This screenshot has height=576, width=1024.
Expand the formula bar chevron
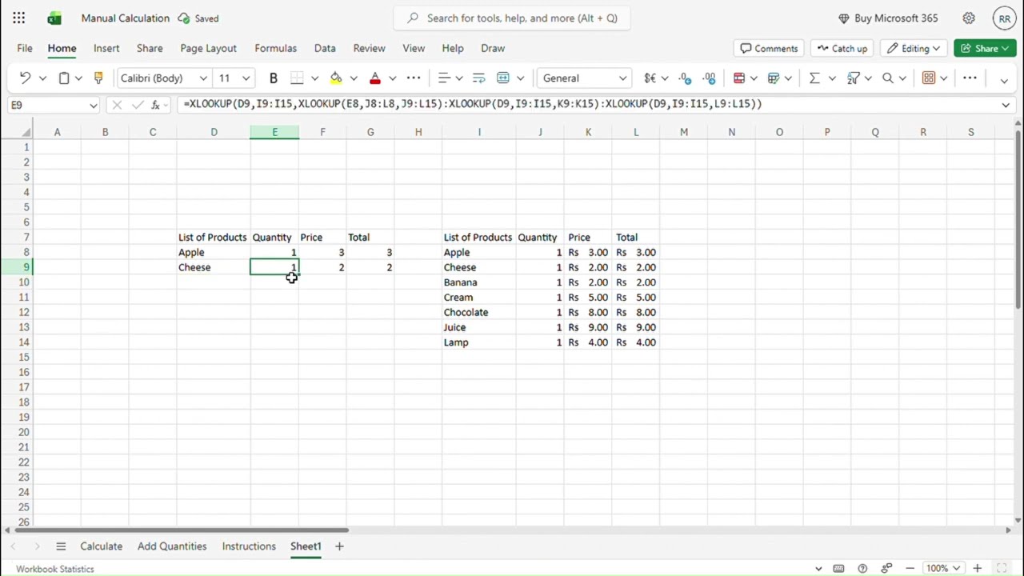pyautogui.click(x=1006, y=105)
